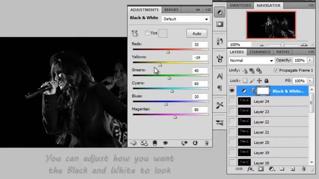Show Layer 22 visibility

tap(232, 122)
